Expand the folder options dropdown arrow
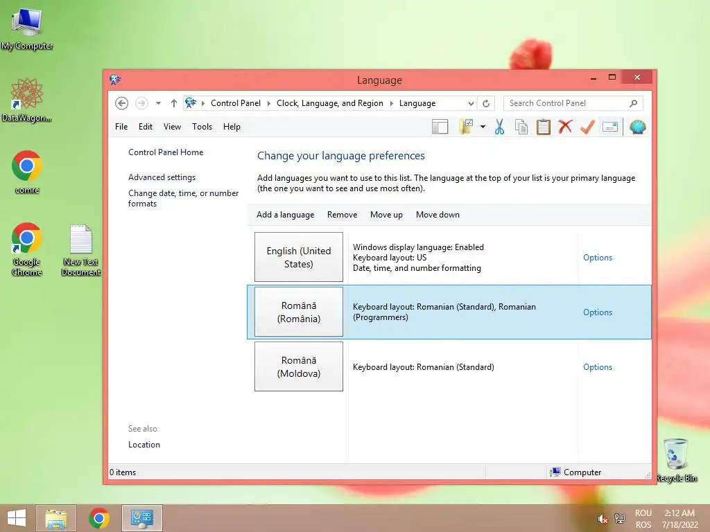710x532 pixels. point(483,127)
